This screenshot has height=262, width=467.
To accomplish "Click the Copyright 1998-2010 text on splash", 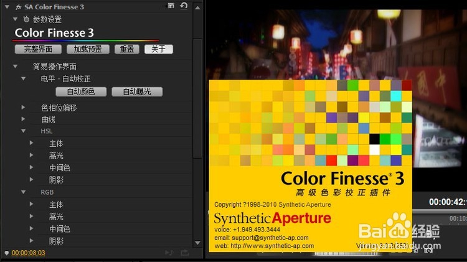I will coord(273,205).
